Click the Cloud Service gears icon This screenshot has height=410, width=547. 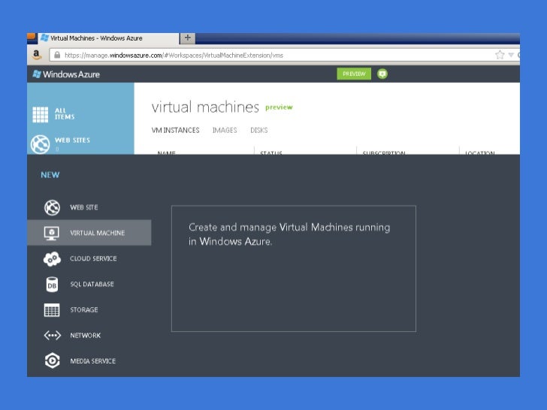click(x=52, y=258)
